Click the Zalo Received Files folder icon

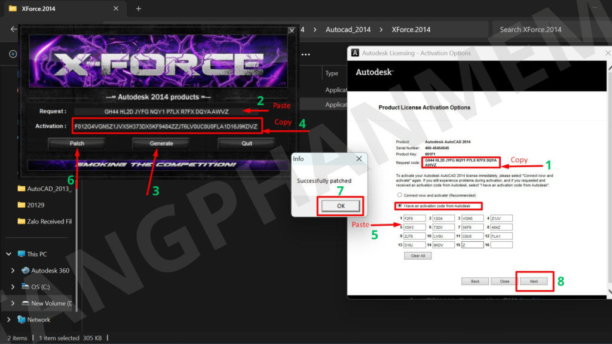coord(22,221)
